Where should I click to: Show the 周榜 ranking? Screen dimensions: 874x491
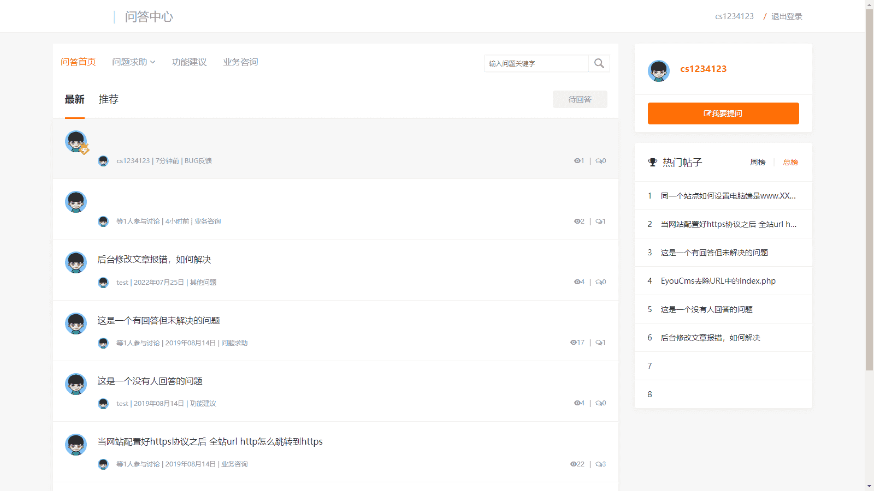[x=758, y=162]
